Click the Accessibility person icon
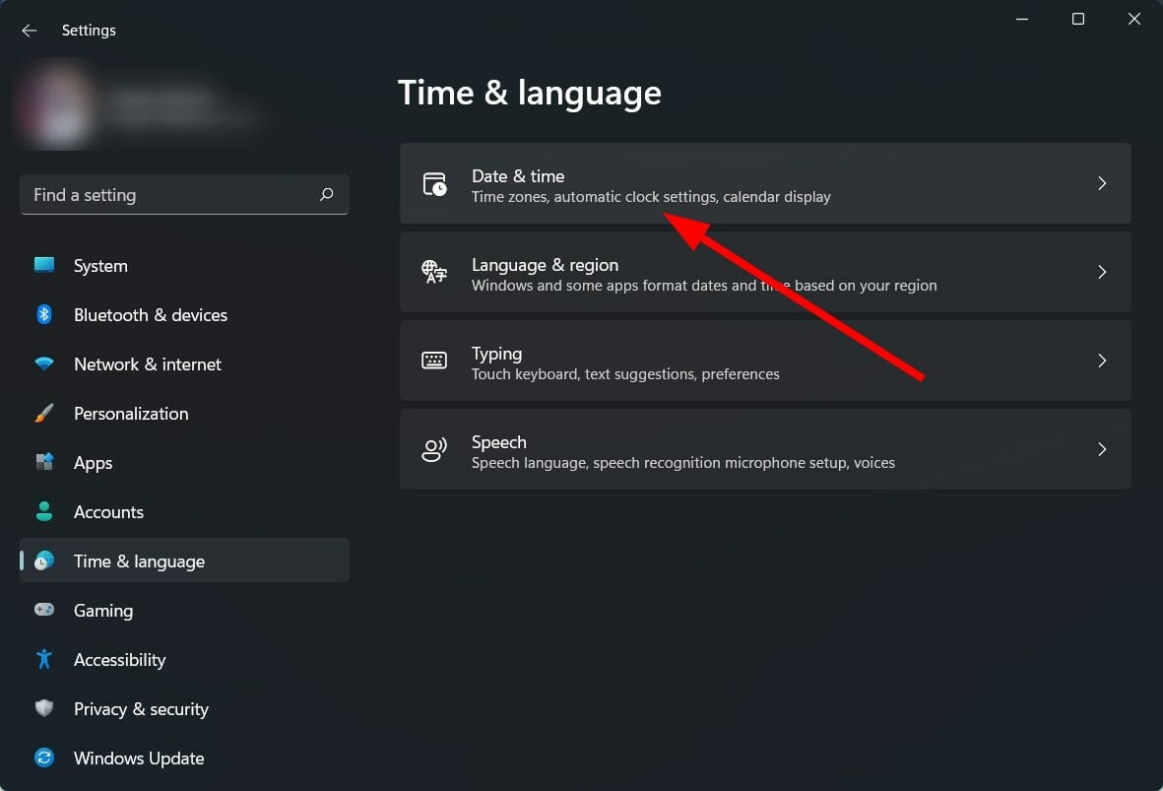This screenshot has width=1163, height=791. click(x=44, y=660)
